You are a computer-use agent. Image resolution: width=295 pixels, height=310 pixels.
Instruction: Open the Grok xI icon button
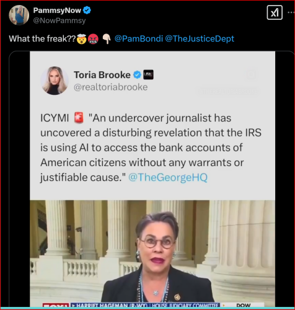[275, 13]
